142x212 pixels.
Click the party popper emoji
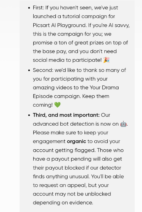[x=106, y=60]
